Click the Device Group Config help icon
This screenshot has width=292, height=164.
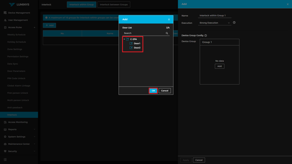coord(206,36)
